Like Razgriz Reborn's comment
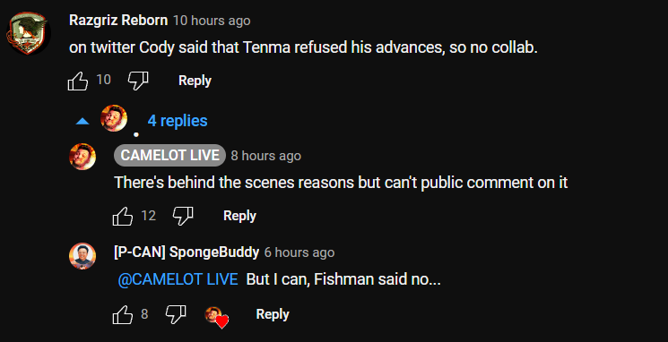668x342 pixels. point(78,81)
